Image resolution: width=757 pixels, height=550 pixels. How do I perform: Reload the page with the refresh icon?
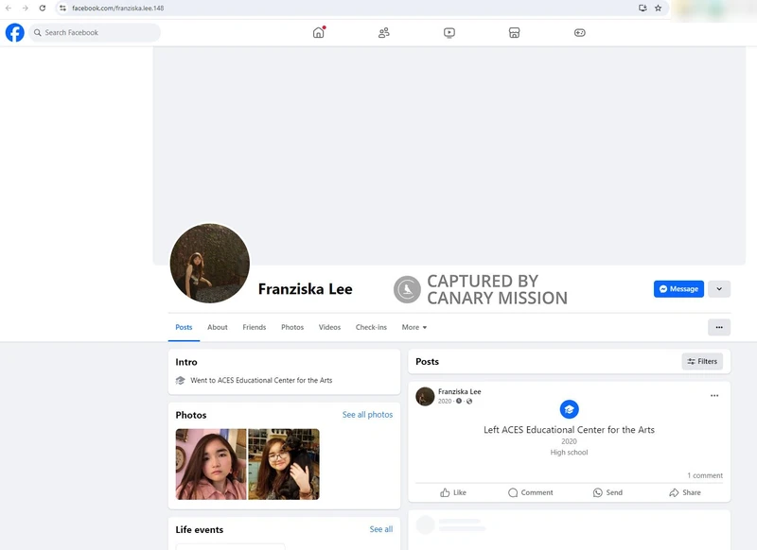pyautogui.click(x=43, y=8)
